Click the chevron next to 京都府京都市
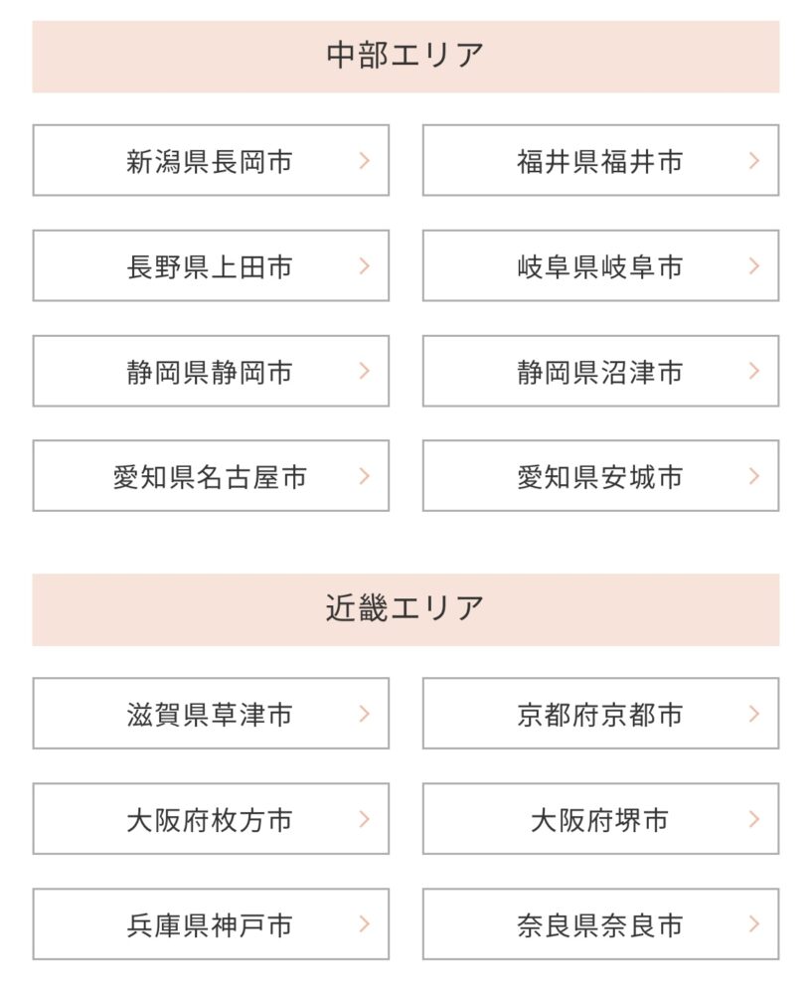Screen dimensions: 812x994 click(754, 714)
